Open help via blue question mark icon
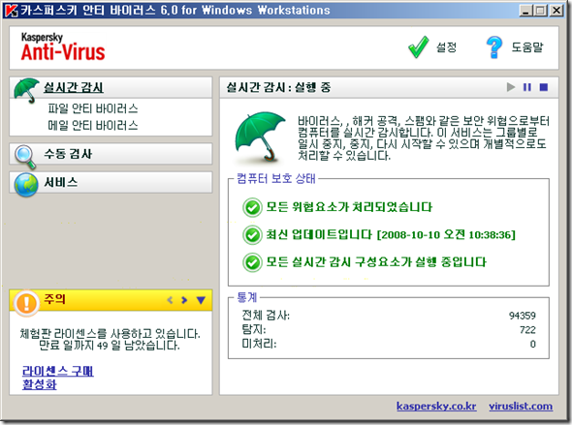 [x=493, y=47]
